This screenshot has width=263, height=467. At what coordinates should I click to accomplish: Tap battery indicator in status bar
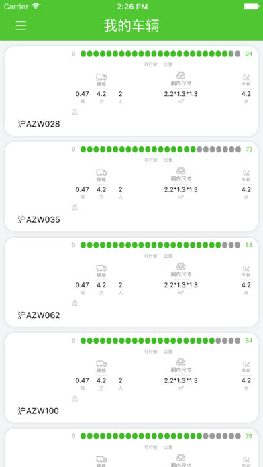(x=252, y=7)
